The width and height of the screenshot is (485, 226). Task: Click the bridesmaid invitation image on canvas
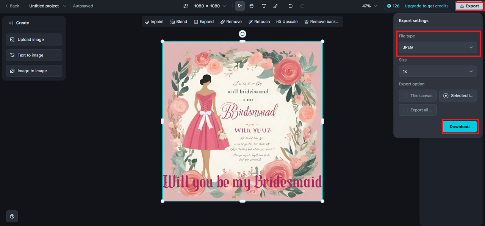point(242,121)
